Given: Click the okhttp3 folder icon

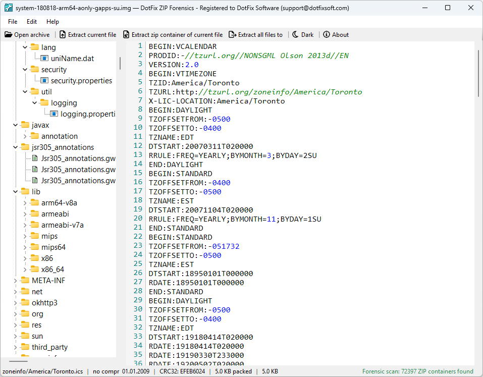Looking at the screenshot, I should (x=25, y=302).
